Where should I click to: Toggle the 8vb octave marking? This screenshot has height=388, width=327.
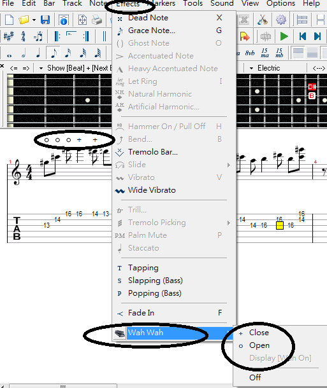point(250,53)
